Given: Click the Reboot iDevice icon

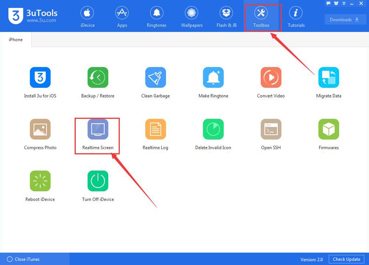Looking at the screenshot, I should (40, 181).
